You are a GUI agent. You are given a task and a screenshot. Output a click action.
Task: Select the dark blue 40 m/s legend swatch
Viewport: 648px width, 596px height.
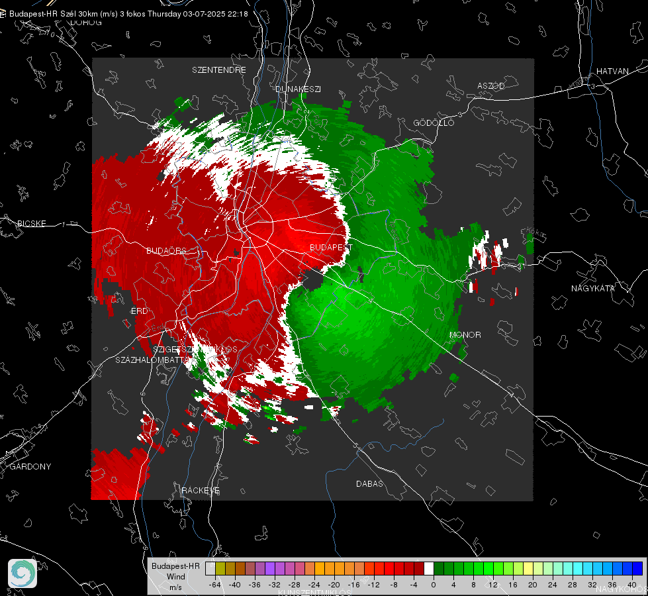tap(637, 569)
